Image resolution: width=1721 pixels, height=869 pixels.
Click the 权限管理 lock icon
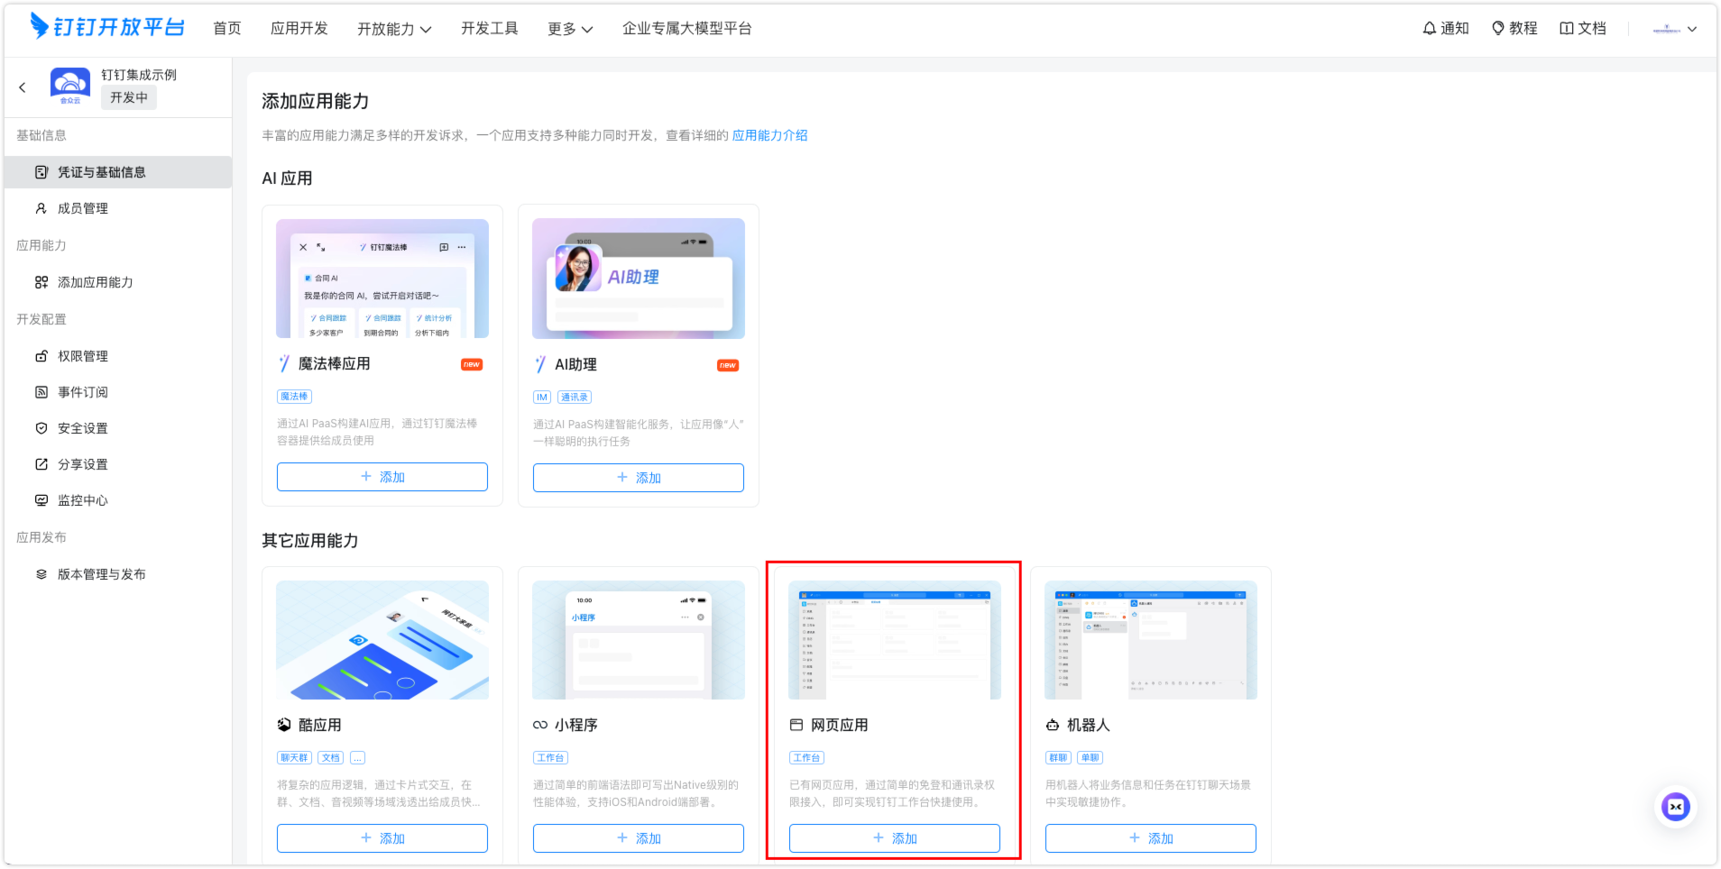pos(41,356)
